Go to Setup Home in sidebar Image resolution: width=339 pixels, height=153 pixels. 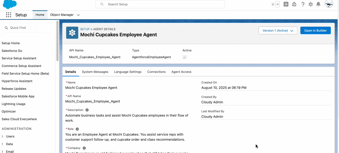click(x=11, y=43)
